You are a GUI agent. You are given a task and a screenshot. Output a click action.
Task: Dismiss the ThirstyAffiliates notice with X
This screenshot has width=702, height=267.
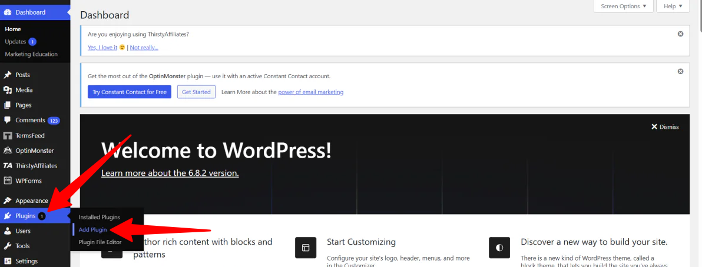click(681, 34)
